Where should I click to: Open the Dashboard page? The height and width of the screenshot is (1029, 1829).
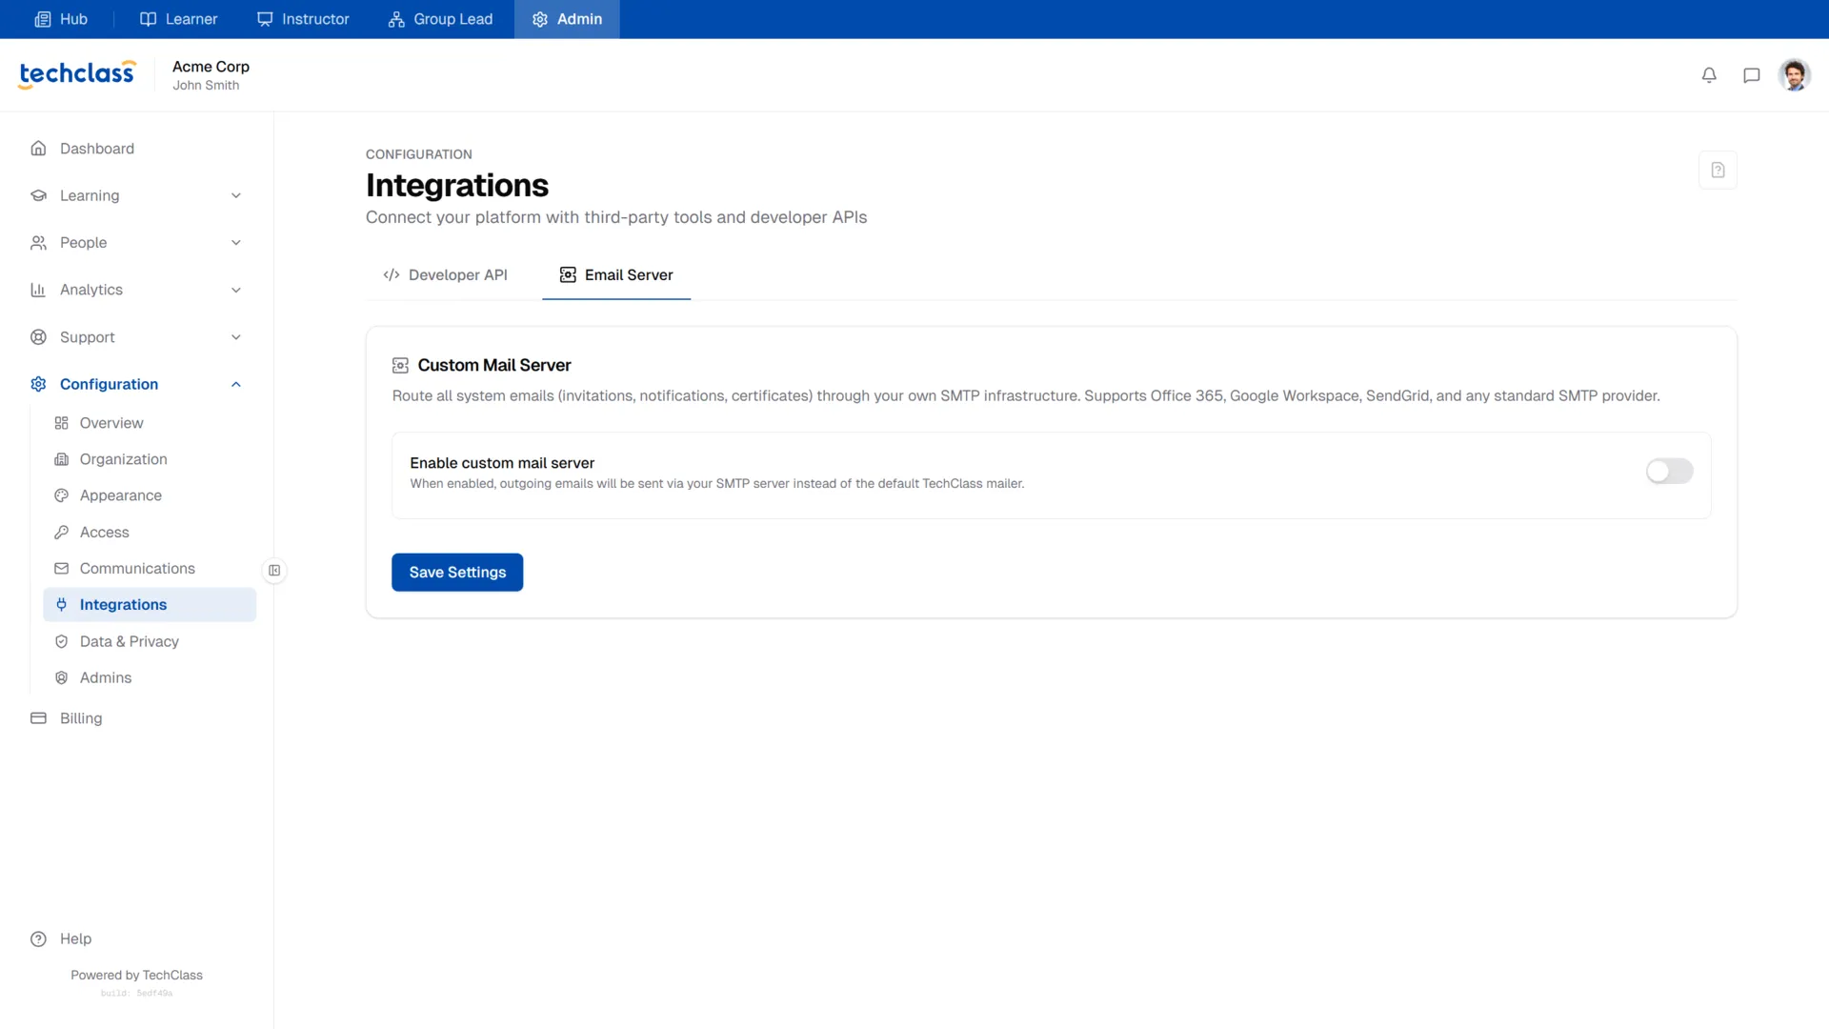[136, 149]
